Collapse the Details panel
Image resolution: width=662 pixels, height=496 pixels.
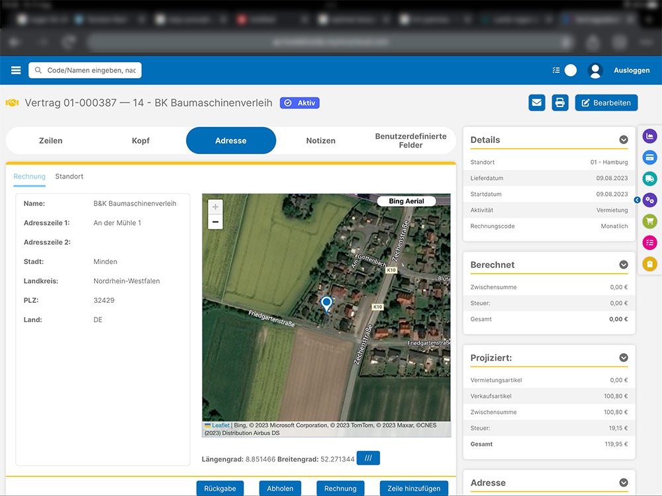click(x=624, y=140)
